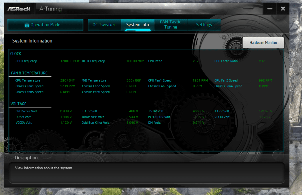Viewport: 302px width, 195px height.
Task: Click the VCCIO Volt. label
Action: click(x=222, y=117)
